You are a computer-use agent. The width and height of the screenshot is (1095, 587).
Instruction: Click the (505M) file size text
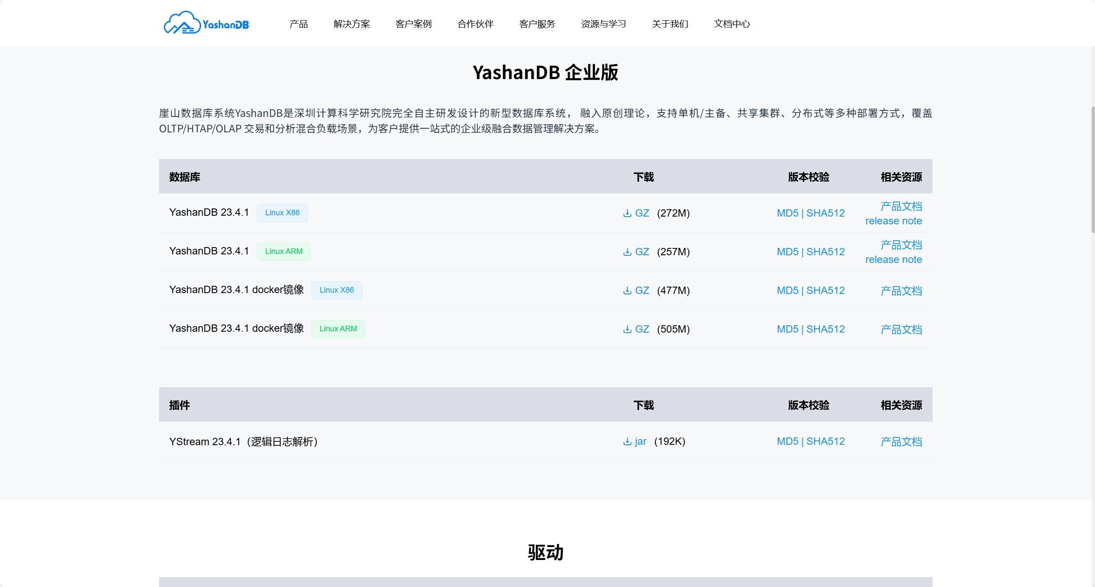(x=673, y=329)
